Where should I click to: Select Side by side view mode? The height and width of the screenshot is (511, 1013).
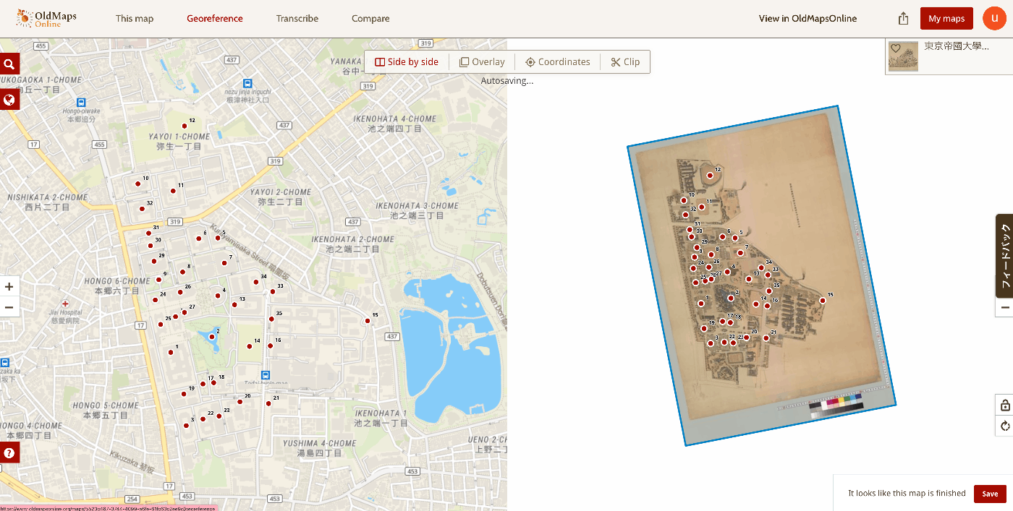pyautogui.click(x=407, y=62)
